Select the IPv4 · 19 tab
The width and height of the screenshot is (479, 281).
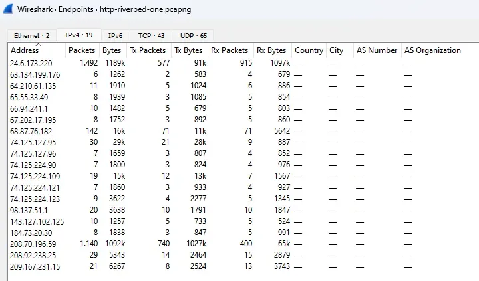[79, 35]
